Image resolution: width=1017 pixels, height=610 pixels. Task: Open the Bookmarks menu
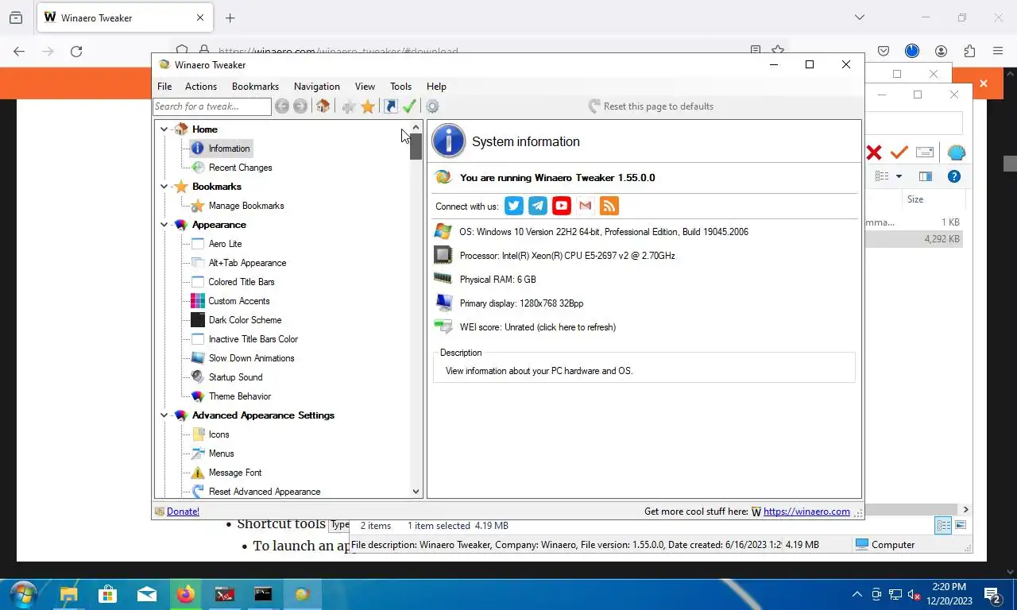tap(255, 87)
